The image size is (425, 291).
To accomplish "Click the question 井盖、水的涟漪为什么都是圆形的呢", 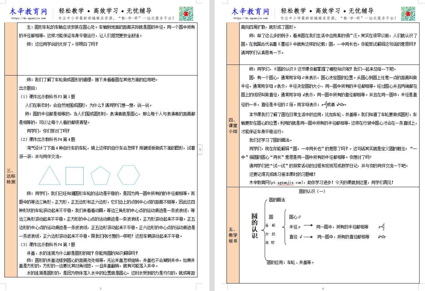I will coord(82,253).
